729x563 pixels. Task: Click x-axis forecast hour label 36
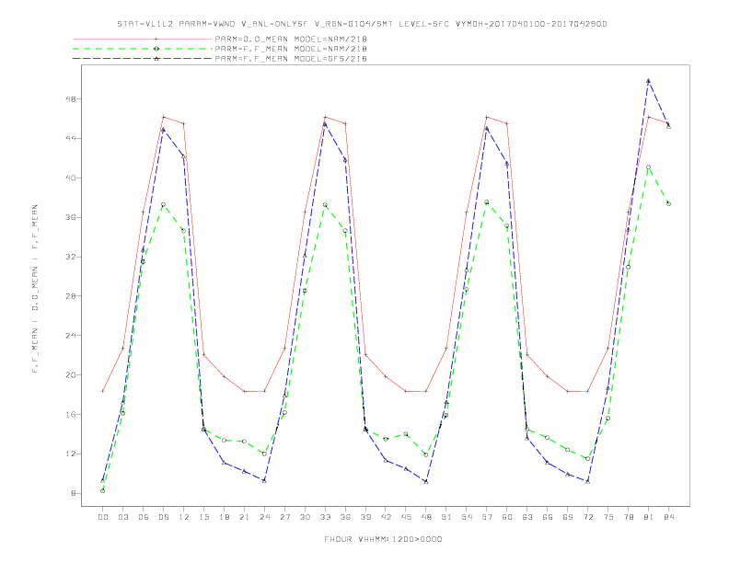point(345,517)
